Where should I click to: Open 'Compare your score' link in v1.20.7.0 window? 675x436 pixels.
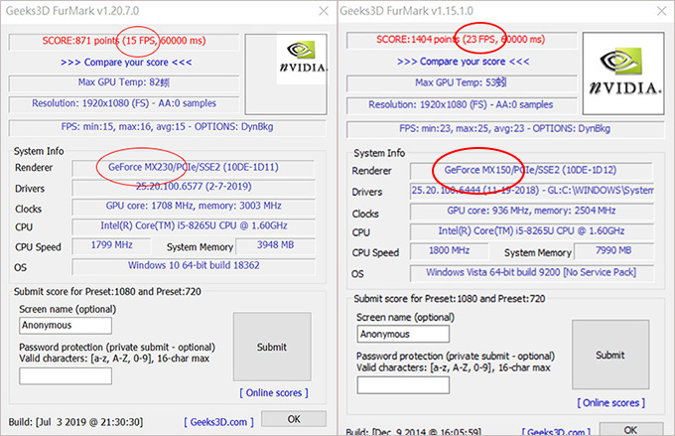click(x=126, y=63)
